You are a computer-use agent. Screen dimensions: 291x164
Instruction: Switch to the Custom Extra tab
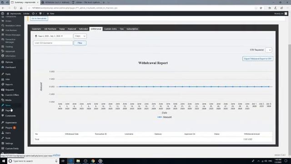tap(110, 29)
